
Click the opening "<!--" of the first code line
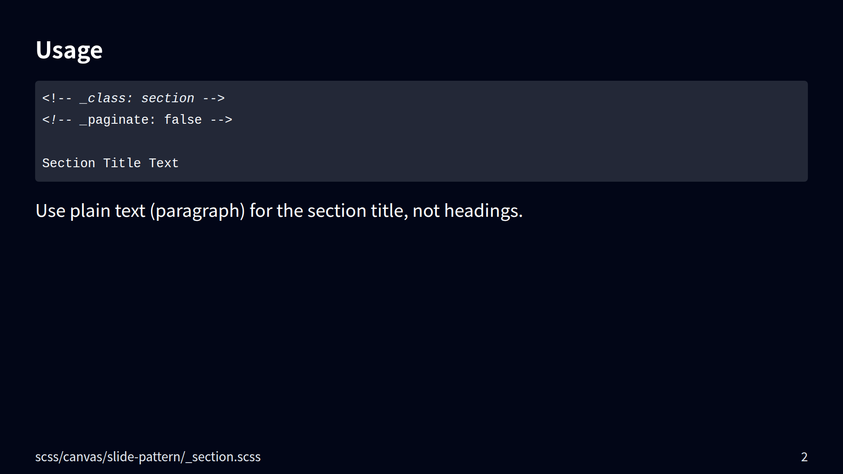coord(57,98)
